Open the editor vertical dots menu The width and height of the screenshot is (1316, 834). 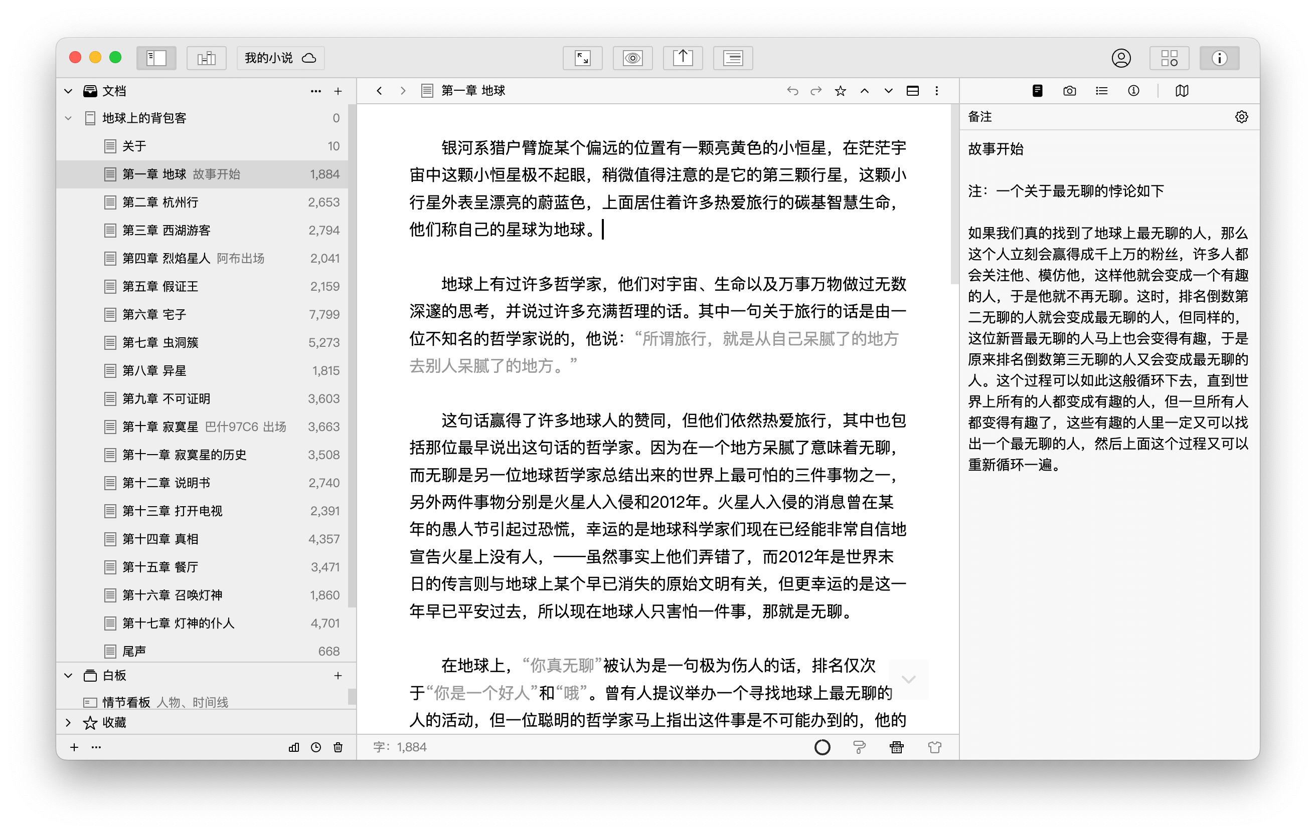[937, 91]
